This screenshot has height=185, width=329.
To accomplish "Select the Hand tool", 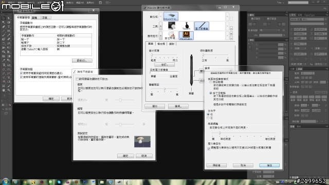I will 4,90.
